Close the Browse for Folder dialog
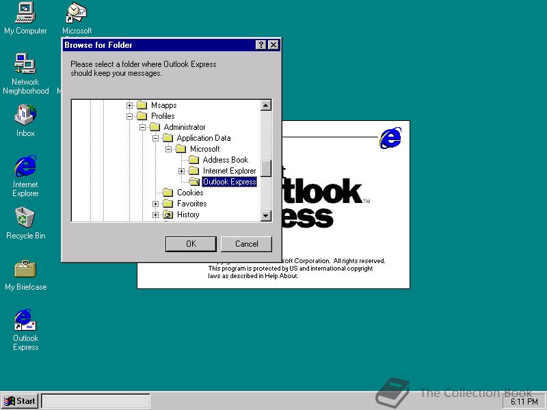Image resolution: width=547 pixels, height=410 pixels. point(273,45)
